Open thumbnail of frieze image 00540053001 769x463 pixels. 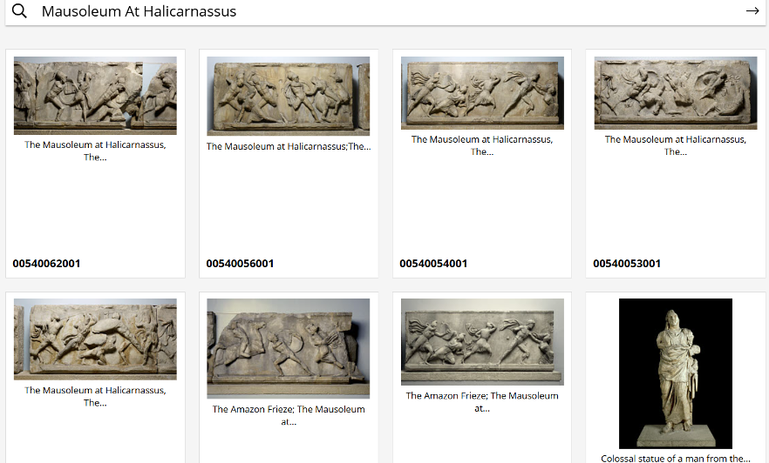click(676, 93)
